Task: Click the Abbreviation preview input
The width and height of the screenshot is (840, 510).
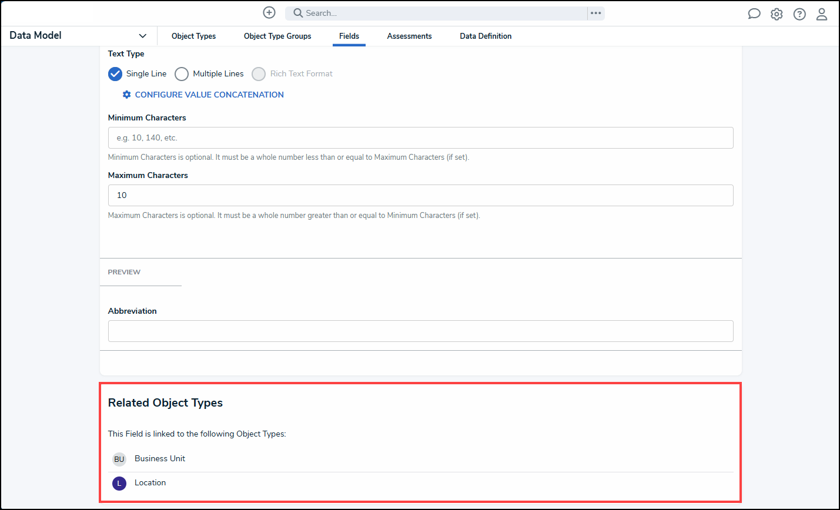Action: click(x=420, y=331)
